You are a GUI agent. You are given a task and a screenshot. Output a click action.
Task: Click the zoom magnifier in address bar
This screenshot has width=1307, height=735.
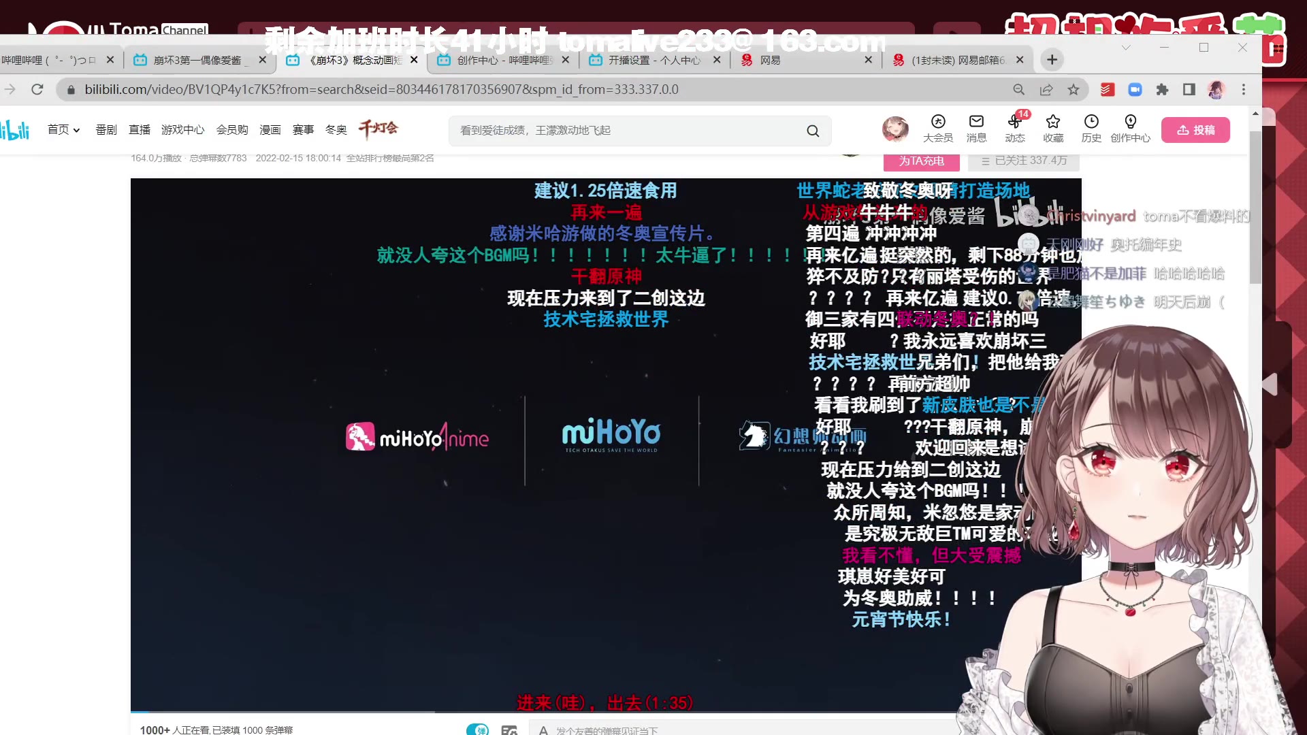[1018, 89]
